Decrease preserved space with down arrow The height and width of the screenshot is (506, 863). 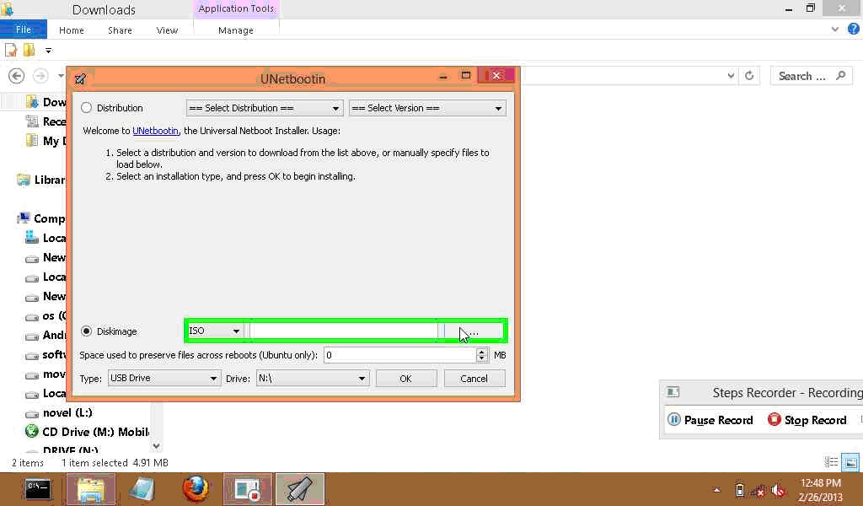click(x=481, y=359)
